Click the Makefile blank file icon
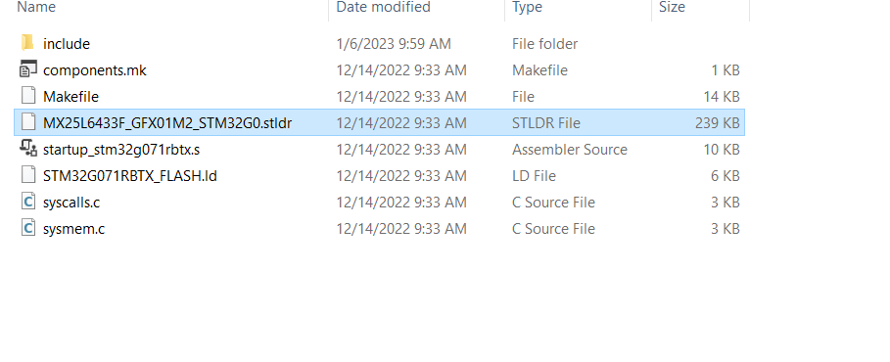The height and width of the screenshot is (362, 890). pyautogui.click(x=27, y=96)
